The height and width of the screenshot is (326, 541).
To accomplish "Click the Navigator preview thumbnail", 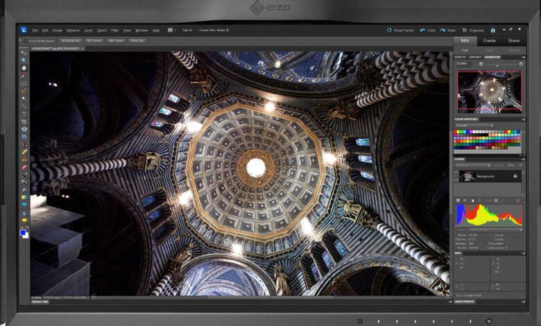I will pyautogui.click(x=490, y=92).
